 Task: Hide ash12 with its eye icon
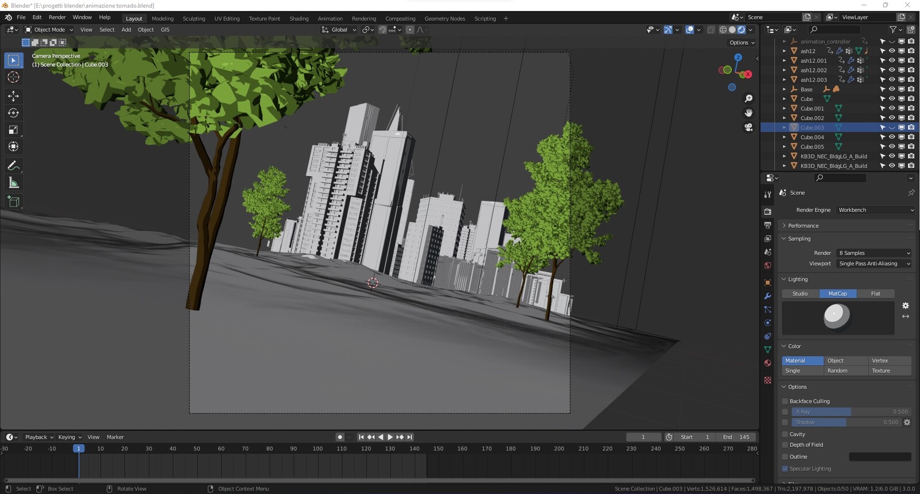point(892,51)
